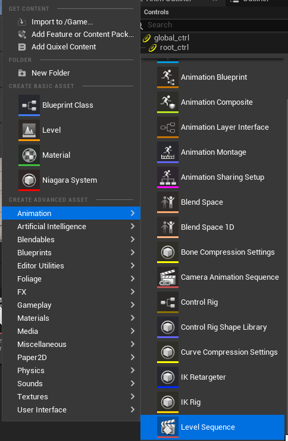This screenshot has width=288, height=441.
Task: Click the Add Quixel Content icon
Action: click(21, 47)
